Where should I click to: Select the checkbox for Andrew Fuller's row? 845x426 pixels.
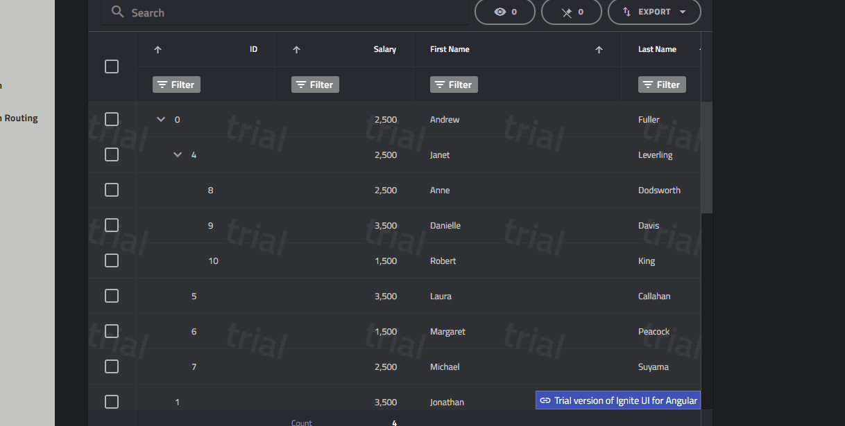(112, 118)
